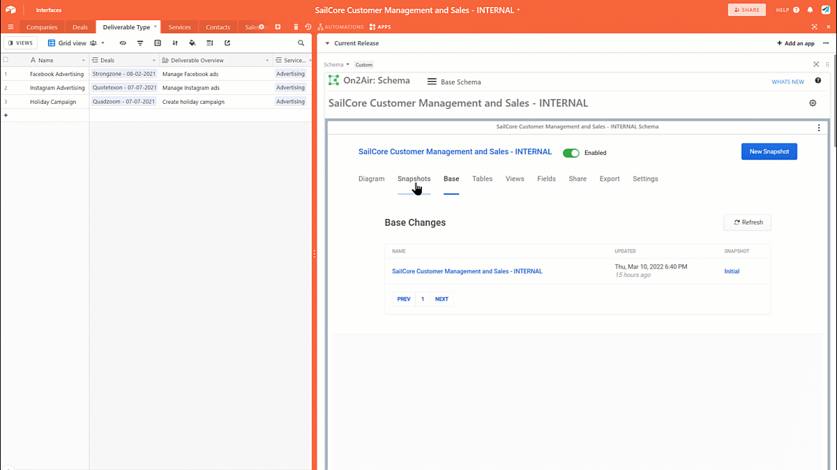This screenshot has height=470, width=837.
Task: Open the Row color bucket icon
Action: 193,43
